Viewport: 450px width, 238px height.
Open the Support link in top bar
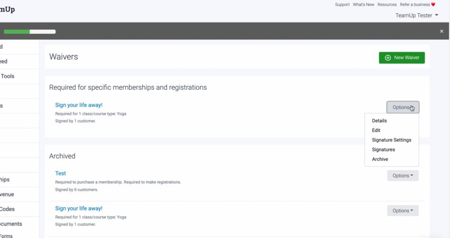342,5
